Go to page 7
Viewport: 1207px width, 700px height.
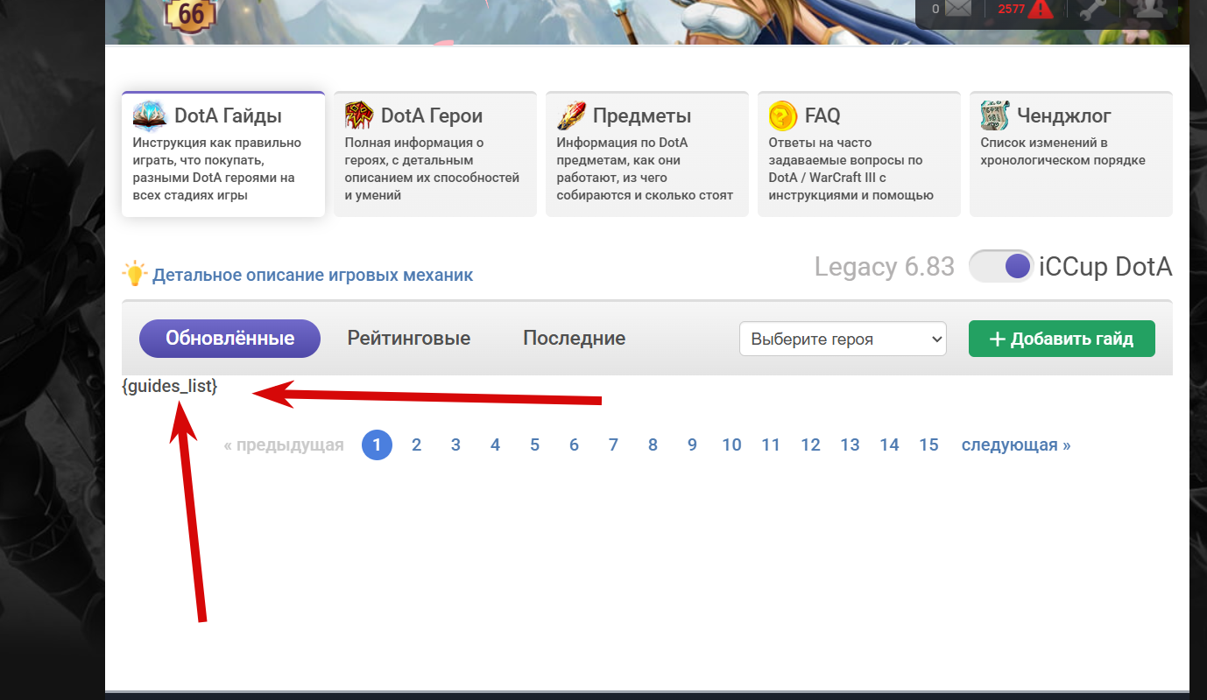(x=613, y=444)
